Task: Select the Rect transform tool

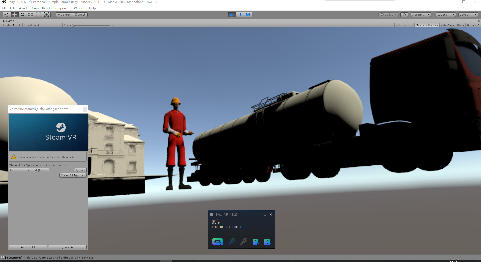Action: click(38, 15)
